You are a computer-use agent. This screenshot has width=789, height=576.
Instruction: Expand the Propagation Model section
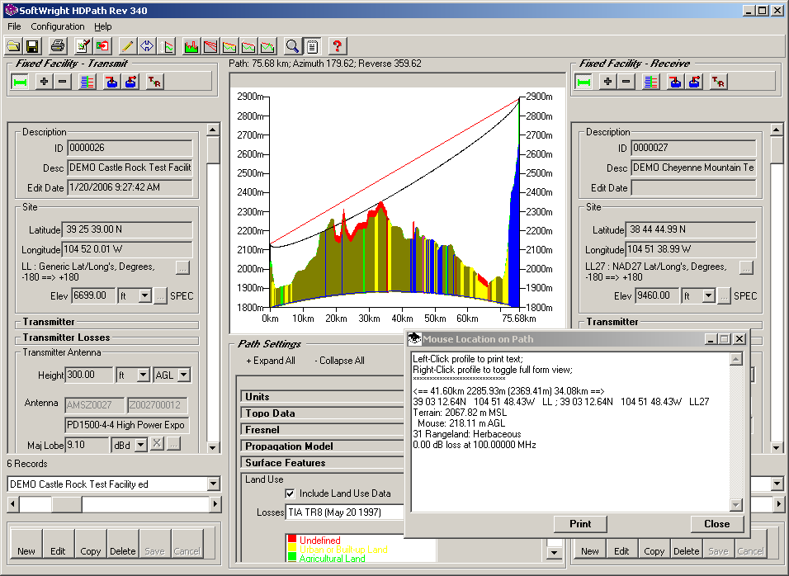click(323, 446)
